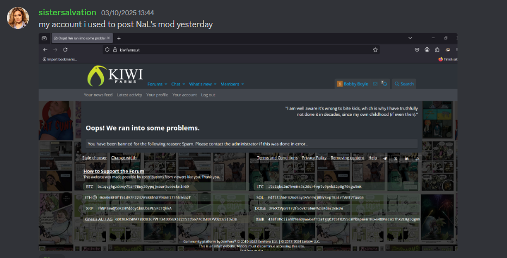Click the message timestamp 03/10/2025 13:44
The image size is (507, 258).
point(127,13)
